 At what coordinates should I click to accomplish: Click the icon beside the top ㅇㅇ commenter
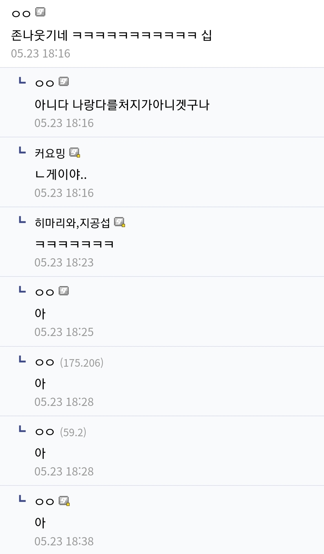40,12
